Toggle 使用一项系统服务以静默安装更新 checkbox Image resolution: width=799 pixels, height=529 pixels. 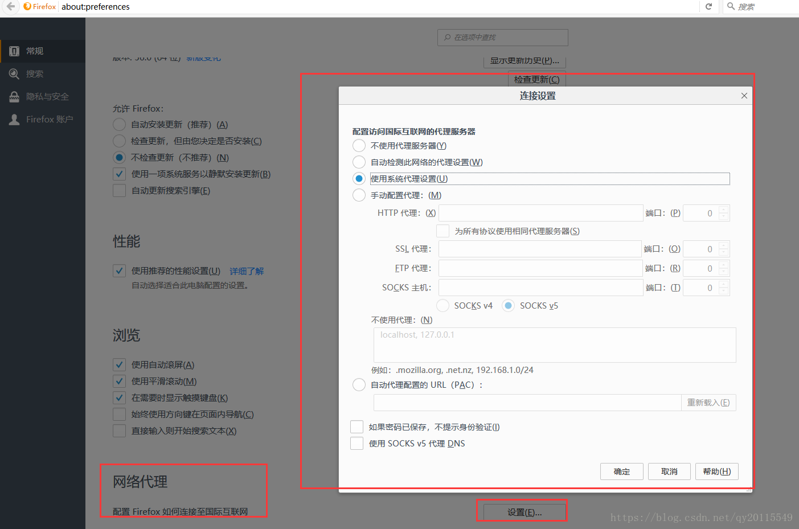click(119, 174)
